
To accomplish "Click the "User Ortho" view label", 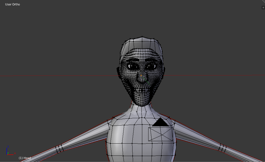I will tap(12, 4).
